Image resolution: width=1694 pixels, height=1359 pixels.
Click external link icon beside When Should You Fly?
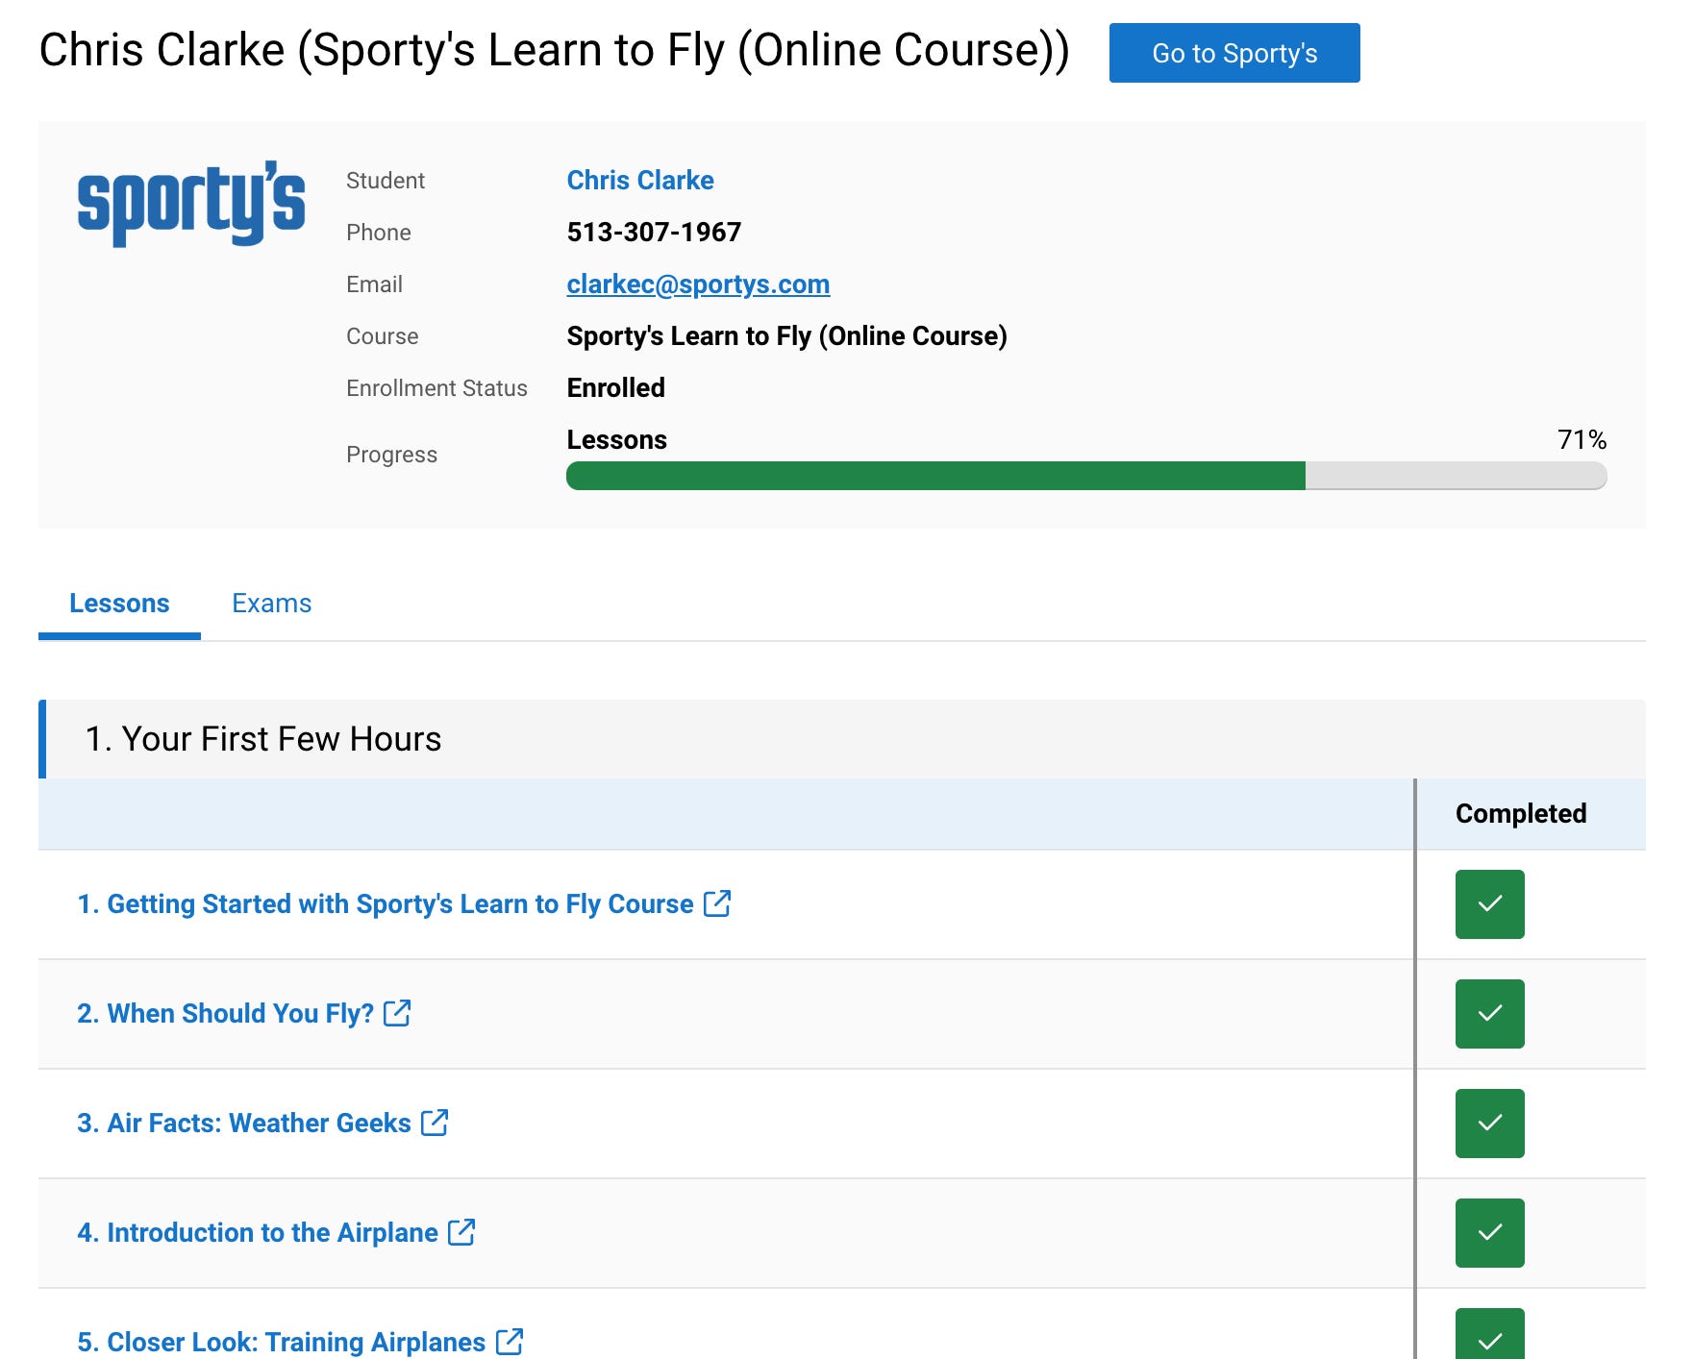pos(397,1013)
